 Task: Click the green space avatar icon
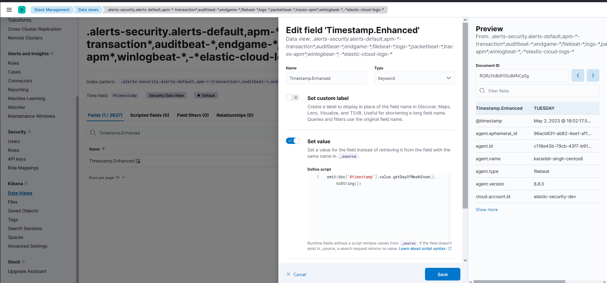click(22, 10)
